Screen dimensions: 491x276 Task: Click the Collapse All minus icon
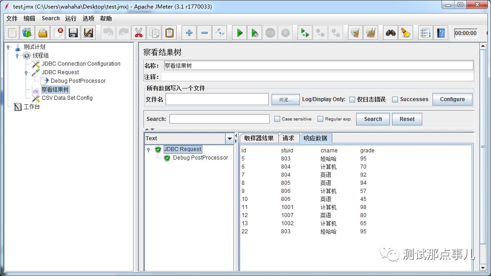[x=205, y=33]
